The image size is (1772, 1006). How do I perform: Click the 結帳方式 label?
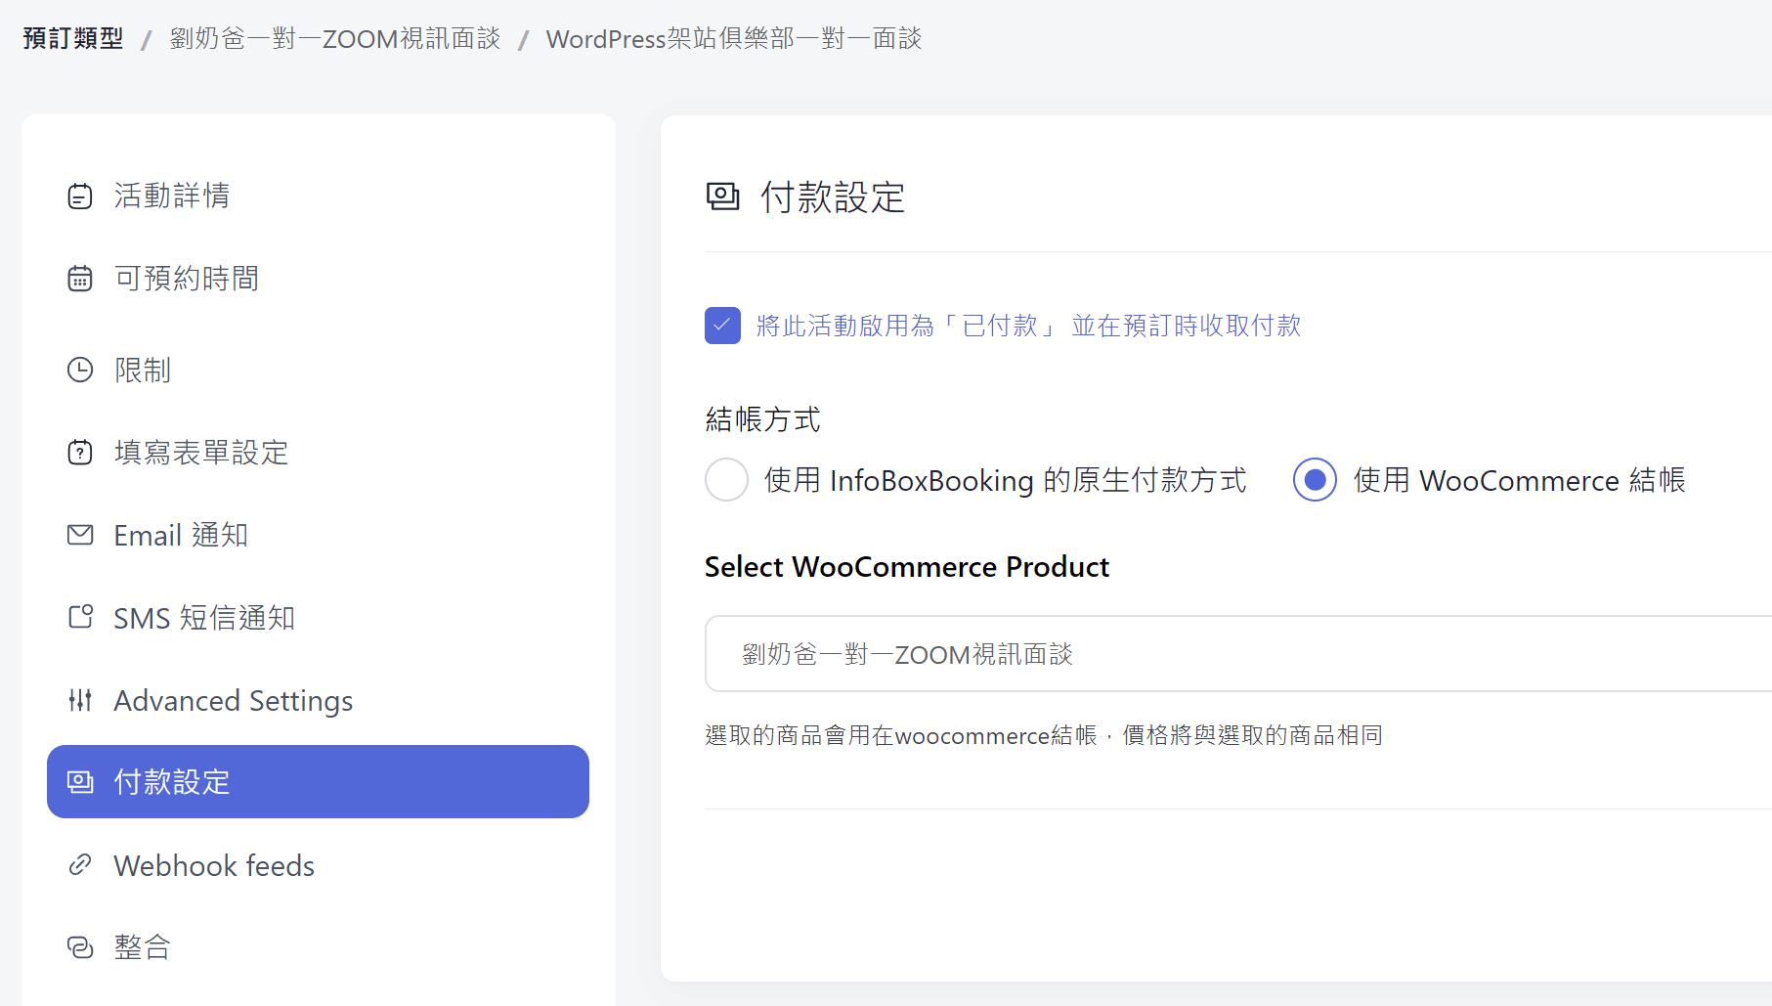(762, 419)
